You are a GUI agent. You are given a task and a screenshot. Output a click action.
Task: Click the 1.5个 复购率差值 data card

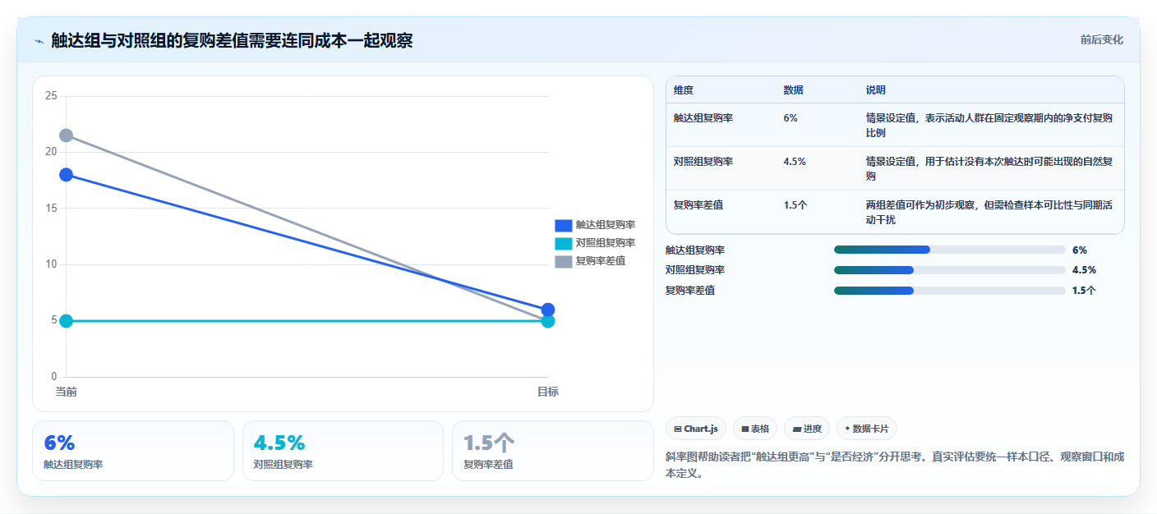tap(553, 451)
